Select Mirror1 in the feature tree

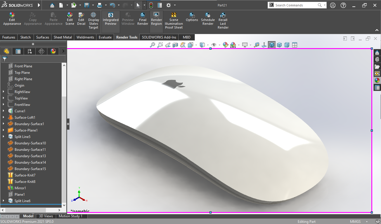20,188
